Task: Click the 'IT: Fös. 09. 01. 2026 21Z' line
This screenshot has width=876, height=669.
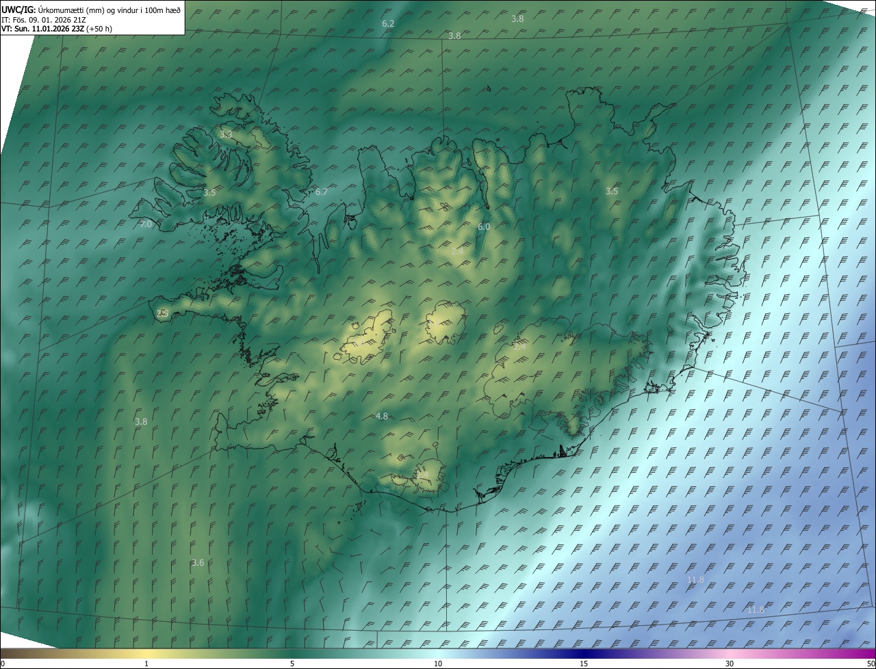Action: tap(43, 19)
